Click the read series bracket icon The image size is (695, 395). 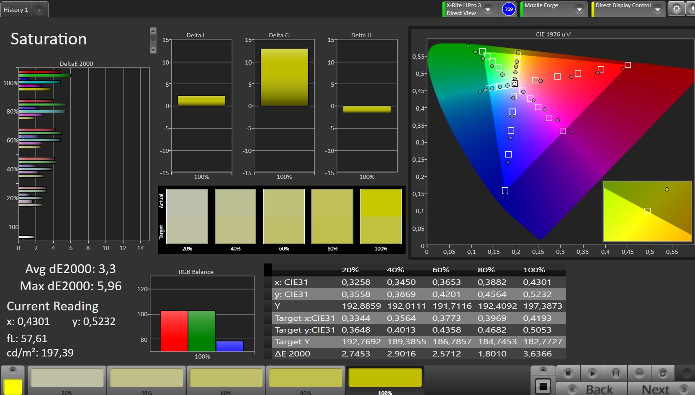(615, 373)
